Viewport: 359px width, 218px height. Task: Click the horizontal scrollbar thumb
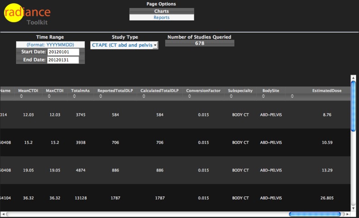315,214
